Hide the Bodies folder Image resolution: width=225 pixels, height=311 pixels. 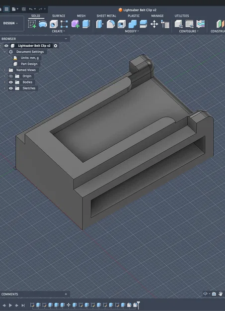coord(11,82)
